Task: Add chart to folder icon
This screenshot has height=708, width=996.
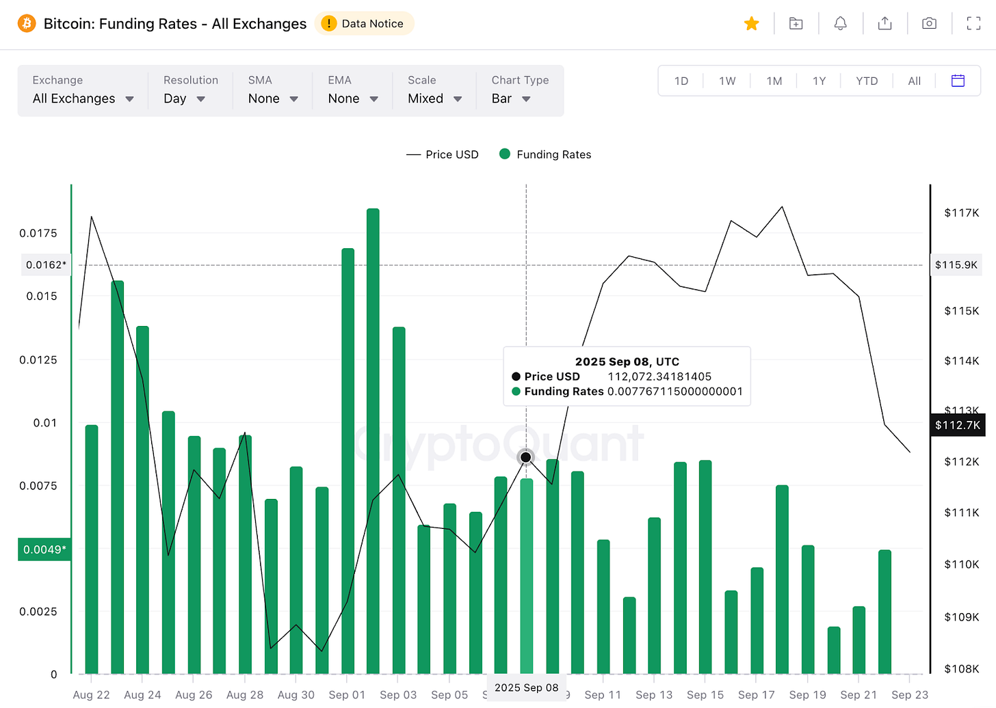Action: [x=796, y=24]
